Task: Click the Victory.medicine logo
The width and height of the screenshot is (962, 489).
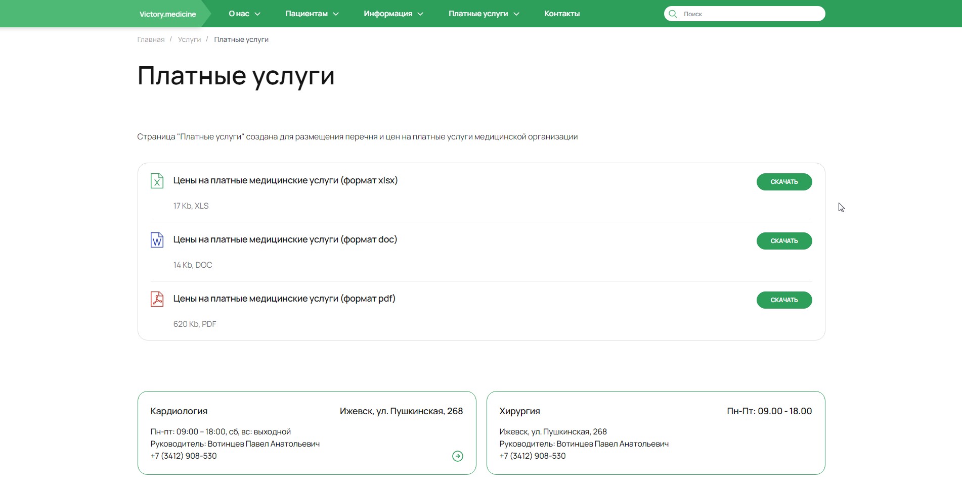Action: pyautogui.click(x=167, y=14)
